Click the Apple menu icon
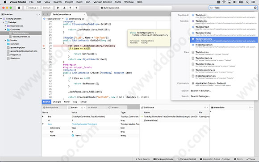Screen dimensions: 259x162 5,2
